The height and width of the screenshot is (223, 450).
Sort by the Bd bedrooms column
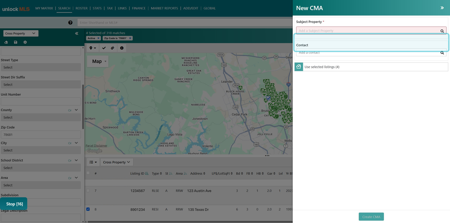click(242, 174)
